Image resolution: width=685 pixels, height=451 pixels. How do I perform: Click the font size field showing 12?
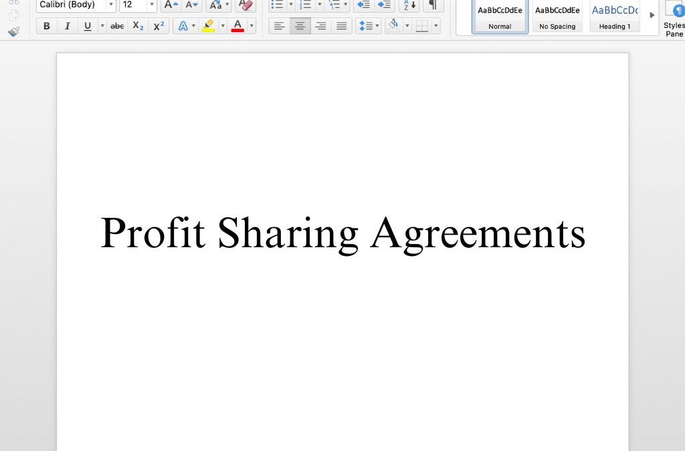(133, 5)
